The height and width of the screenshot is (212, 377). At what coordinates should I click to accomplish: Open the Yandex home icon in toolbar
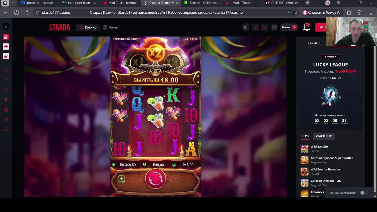pyautogui.click(x=16, y=13)
